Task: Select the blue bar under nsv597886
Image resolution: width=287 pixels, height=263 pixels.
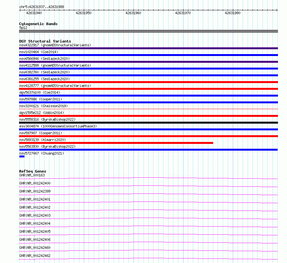Action: tap(148, 102)
